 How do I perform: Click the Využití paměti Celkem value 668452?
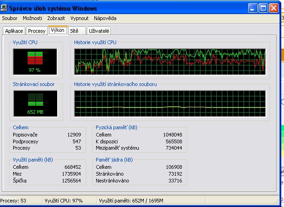(73, 167)
